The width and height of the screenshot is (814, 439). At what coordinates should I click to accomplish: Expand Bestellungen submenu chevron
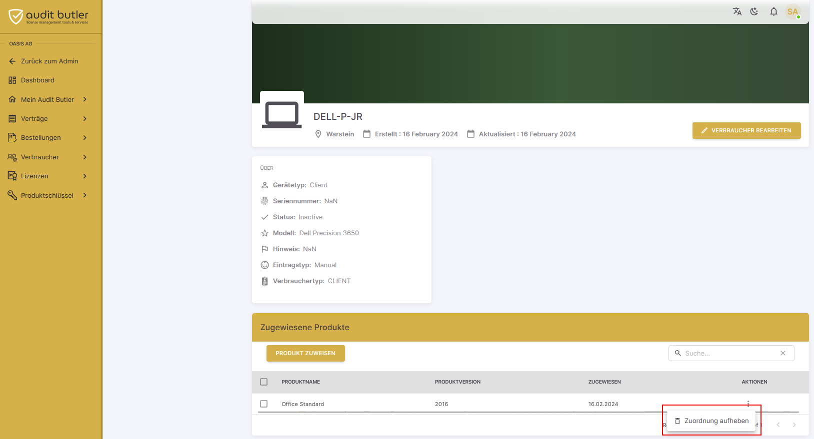point(85,138)
